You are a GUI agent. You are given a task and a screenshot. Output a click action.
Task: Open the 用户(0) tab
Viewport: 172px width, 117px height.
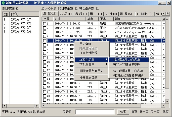click(96, 14)
